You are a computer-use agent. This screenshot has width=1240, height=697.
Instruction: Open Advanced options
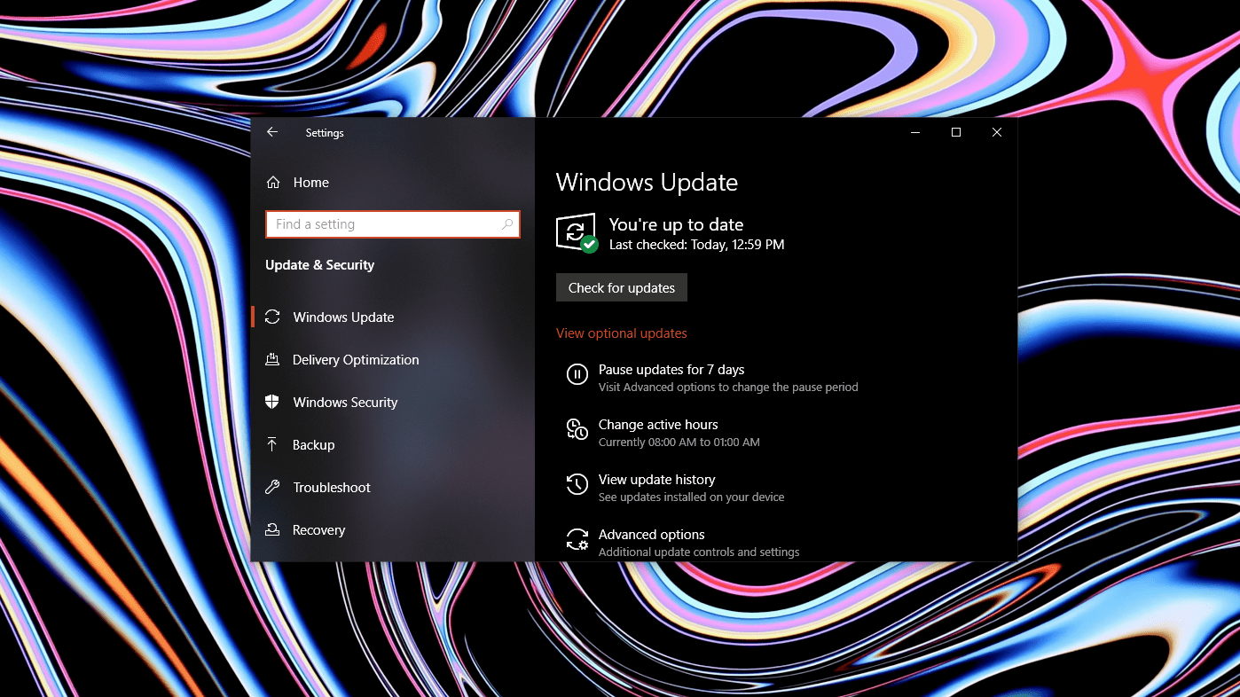pyautogui.click(x=652, y=534)
